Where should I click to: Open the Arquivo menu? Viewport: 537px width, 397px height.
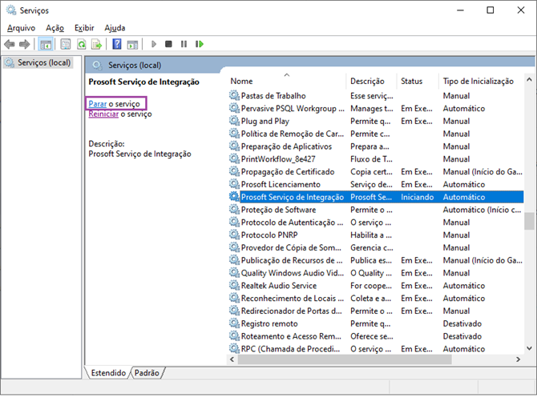tap(21, 28)
